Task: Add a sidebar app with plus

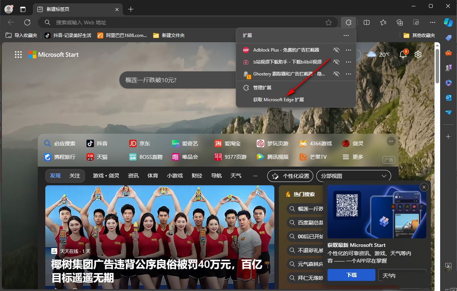Action: [x=448, y=137]
